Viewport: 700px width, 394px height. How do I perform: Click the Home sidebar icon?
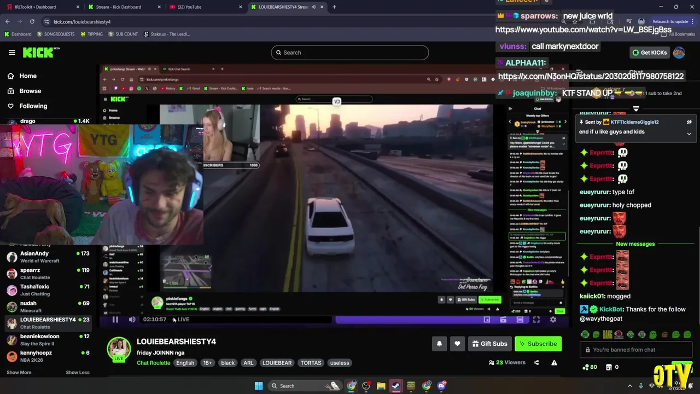pyautogui.click(x=10, y=76)
